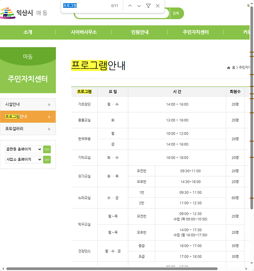254x271 pixels.
Task: Click the 요가교실 program cell
Action: pos(84,176)
